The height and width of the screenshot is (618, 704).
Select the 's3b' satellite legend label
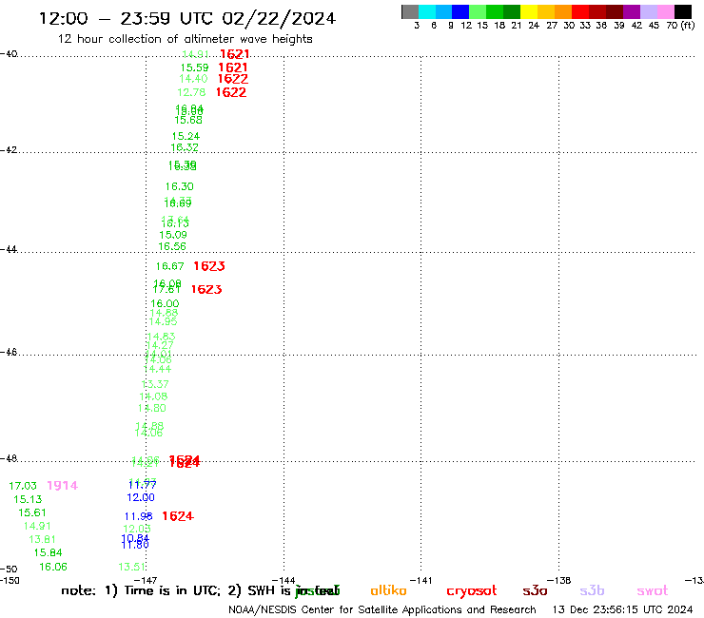tap(592, 590)
